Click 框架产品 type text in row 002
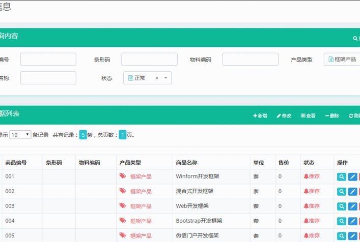Screen dimensions: 360x242 click(x=141, y=191)
